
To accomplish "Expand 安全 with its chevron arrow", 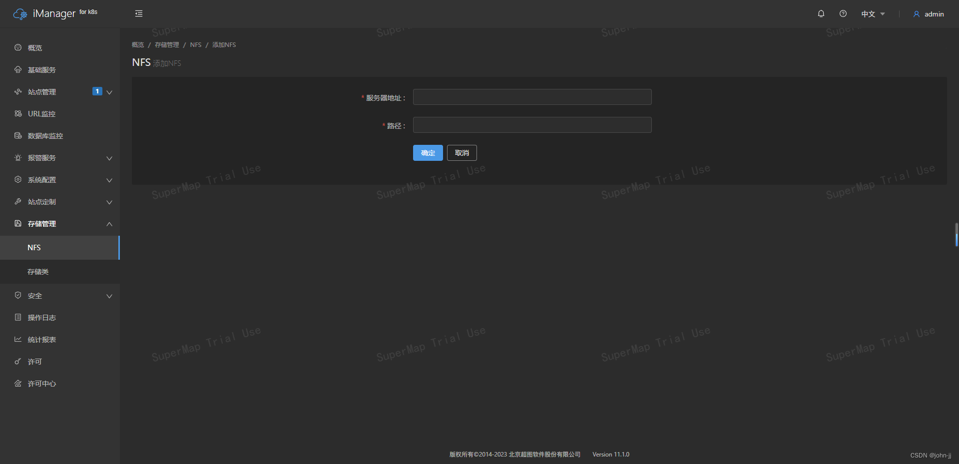I will pyautogui.click(x=109, y=296).
